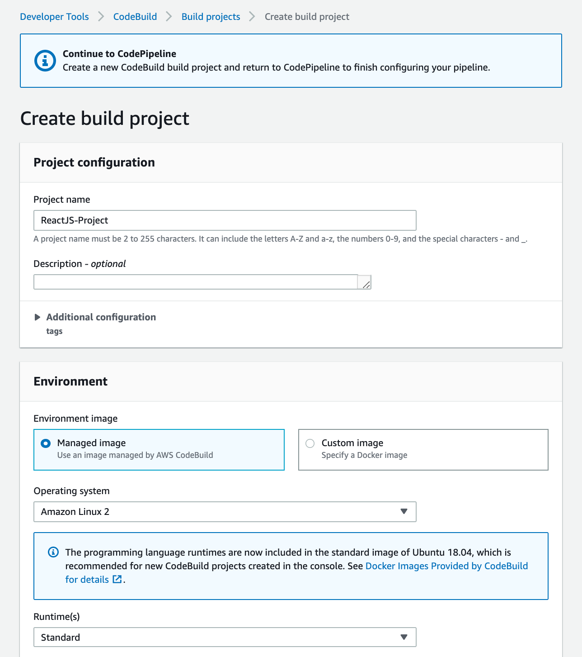Choose the Custom image option card
Viewport: 582px width, 657px height.
[x=423, y=450]
